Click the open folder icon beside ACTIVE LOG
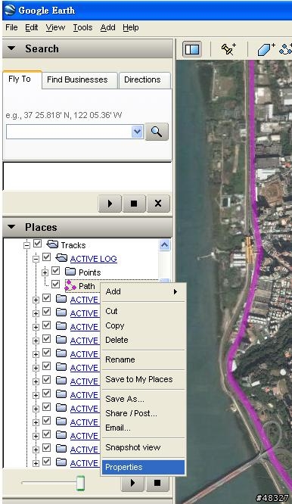Screen dimensions: 292x504 click(61, 258)
